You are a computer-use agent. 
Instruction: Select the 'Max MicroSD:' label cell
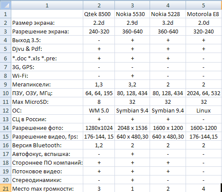[x=47, y=102]
